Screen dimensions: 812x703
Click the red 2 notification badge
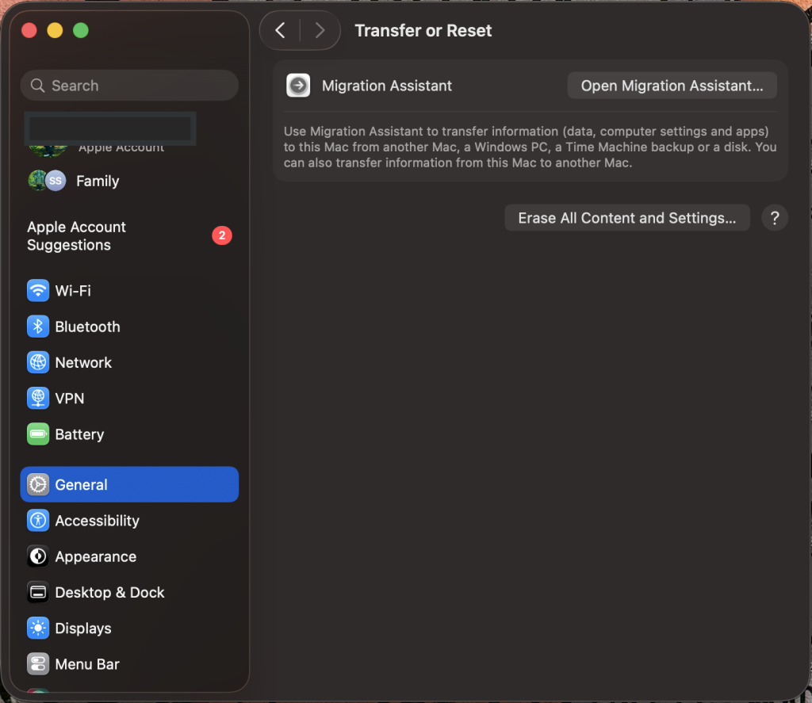pos(222,235)
